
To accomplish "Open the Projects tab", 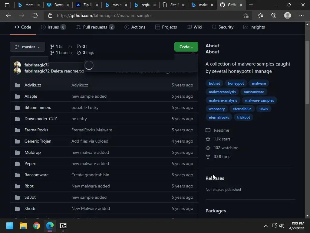I will [x=166, y=27].
